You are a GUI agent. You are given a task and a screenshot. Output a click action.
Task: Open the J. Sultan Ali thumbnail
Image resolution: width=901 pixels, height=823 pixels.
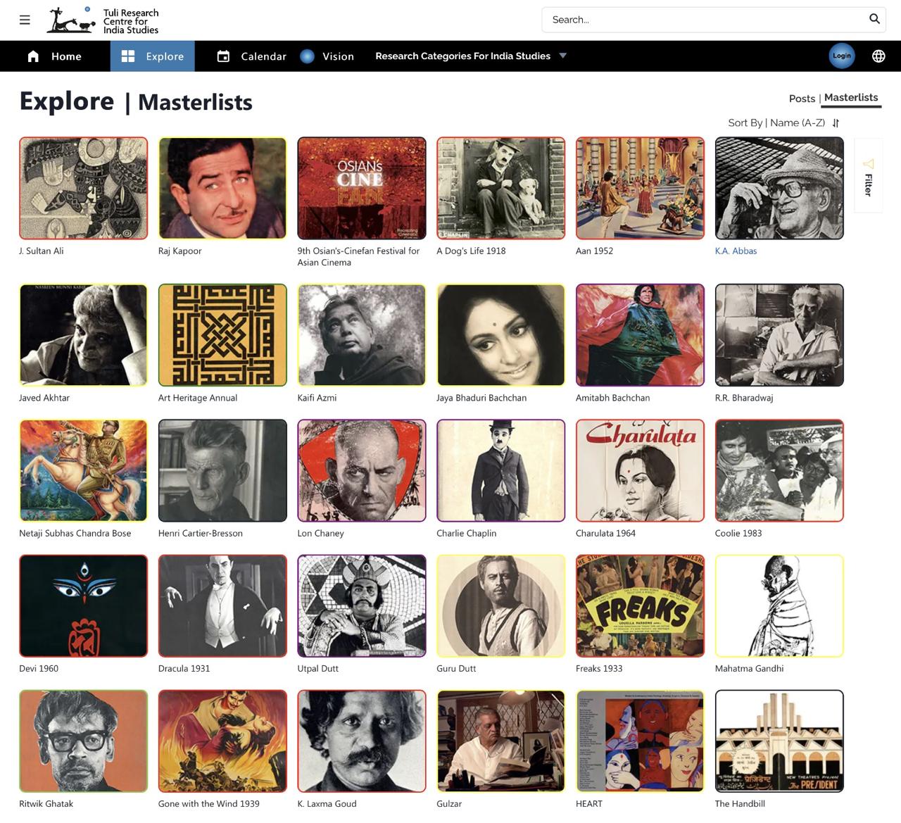click(84, 188)
